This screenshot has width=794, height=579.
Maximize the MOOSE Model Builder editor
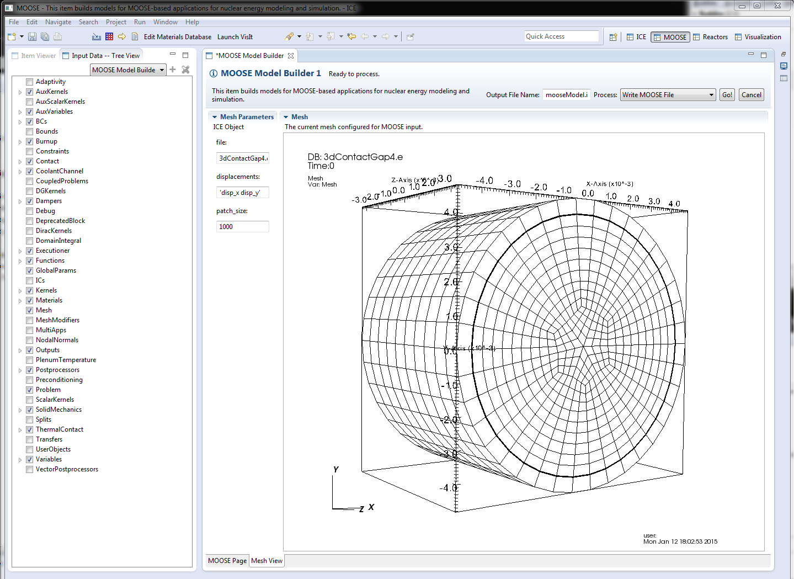point(764,55)
